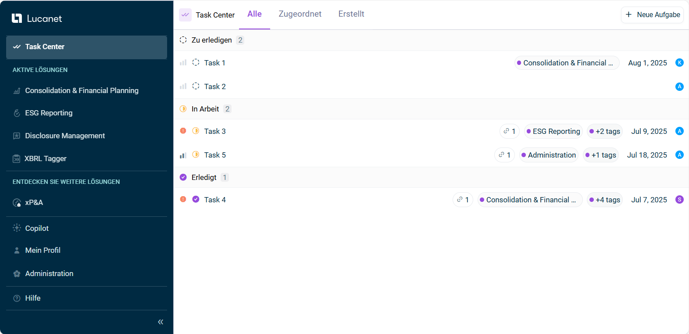Image resolution: width=689 pixels, height=334 pixels.
Task: Expand +1 tags on Task 5
Action: pyautogui.click(x=601, y=155)
